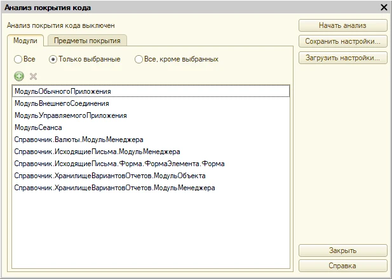Select МодульСеанса in the module list

tap(151, 127)
